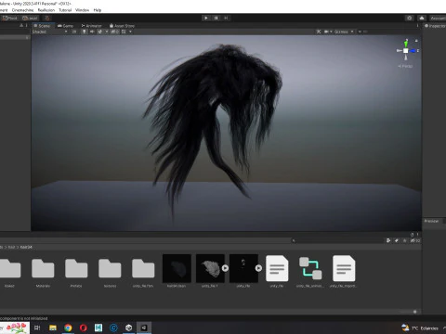Open scene effects dropdown arrow
446x334 pixels.
point(107,32)
